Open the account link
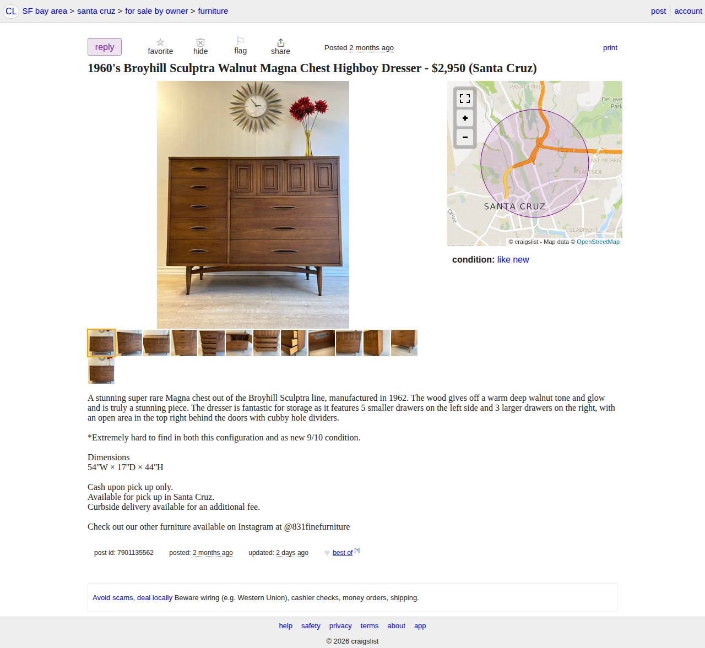 point(688,11)
